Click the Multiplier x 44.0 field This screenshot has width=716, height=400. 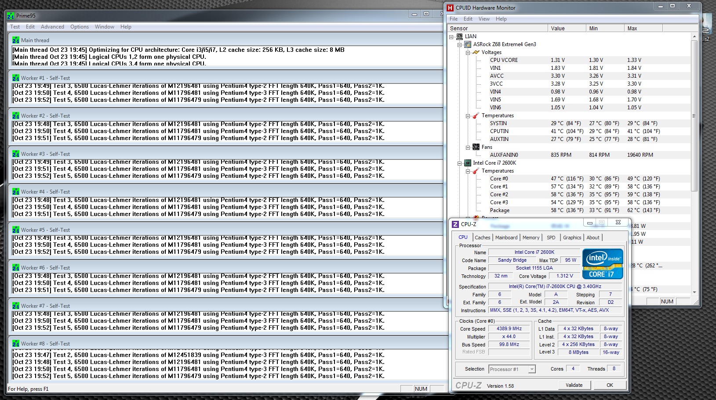(x=509, y=336)
